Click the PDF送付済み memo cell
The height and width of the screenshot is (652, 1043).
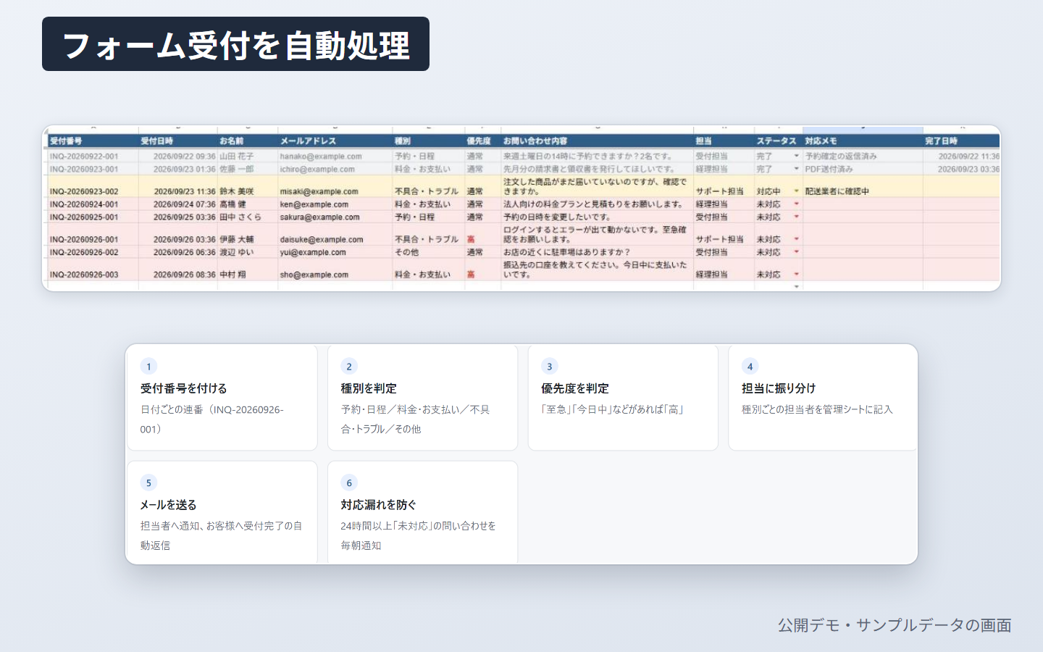click(863, 169)
